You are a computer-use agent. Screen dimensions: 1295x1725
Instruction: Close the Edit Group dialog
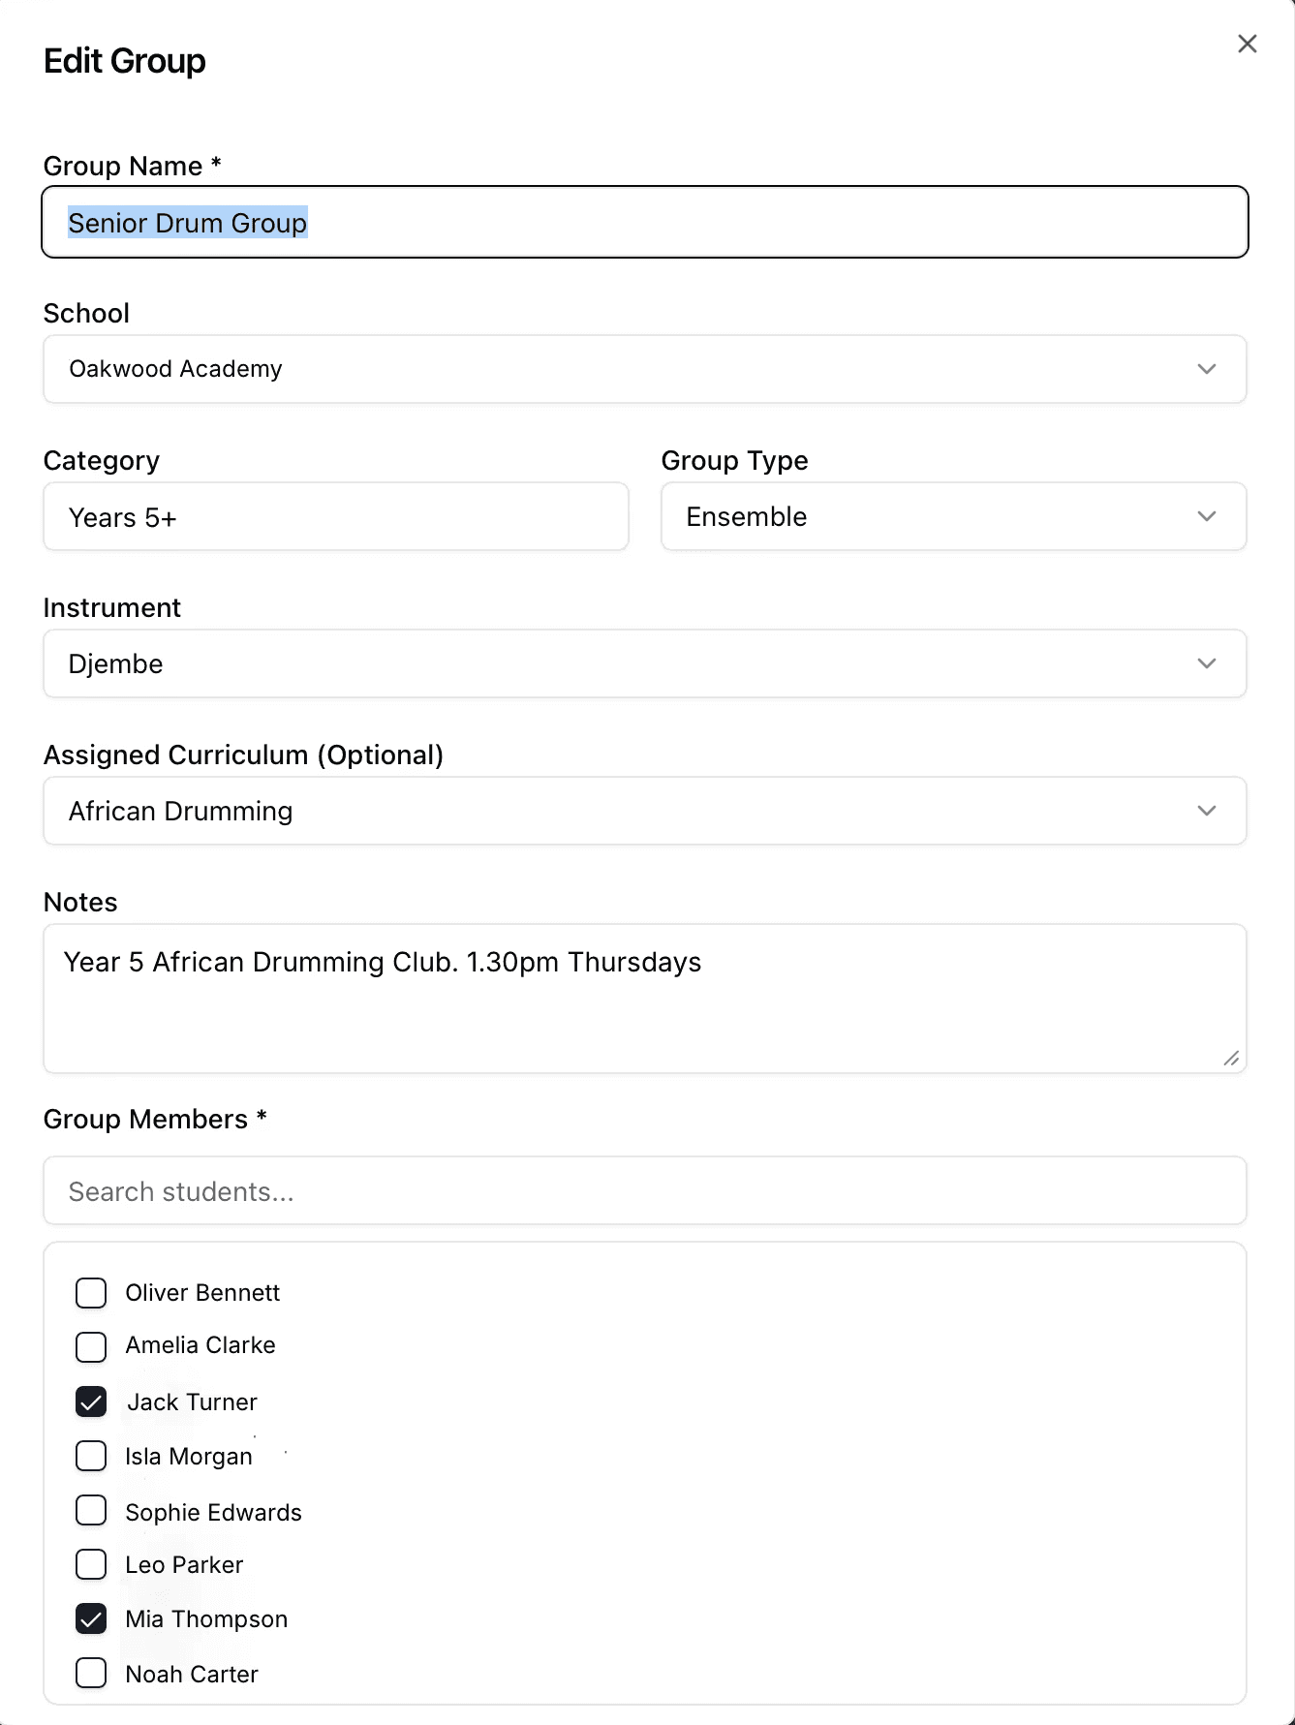tap(1247, 44)
